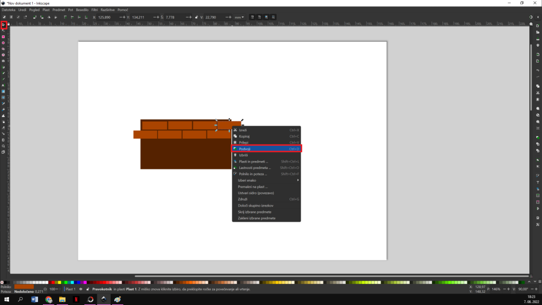Image resolution: width=542 pixels, height=305 pixels.
Task: Flip selection horizontally
Action: pos(49,17)
